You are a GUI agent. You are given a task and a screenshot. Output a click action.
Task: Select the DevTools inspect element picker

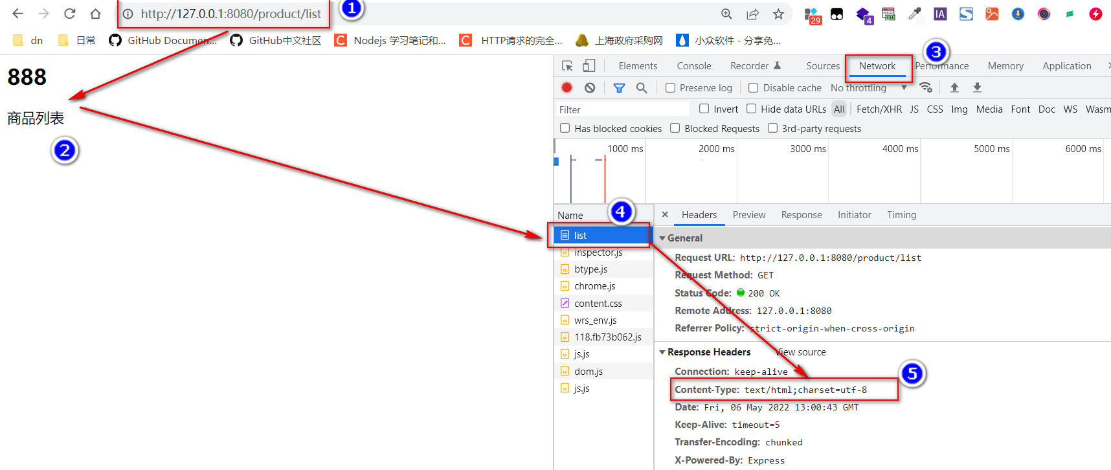point(567,66)
